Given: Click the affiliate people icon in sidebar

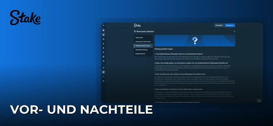Looking at the screenshot, I should pos(103,48).
